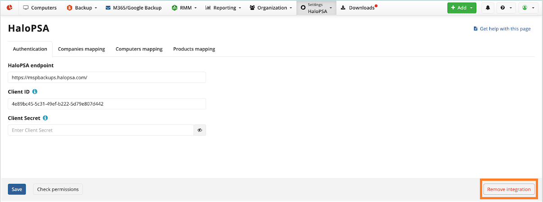The image size is (543, 202).
Task: Open the help question mark menu
Action: click(505, 8)
